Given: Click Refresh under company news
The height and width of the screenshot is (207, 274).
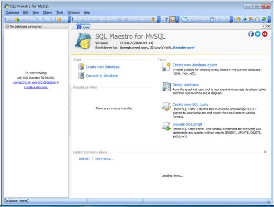Looking at the screenshot, I should (84, 159).
